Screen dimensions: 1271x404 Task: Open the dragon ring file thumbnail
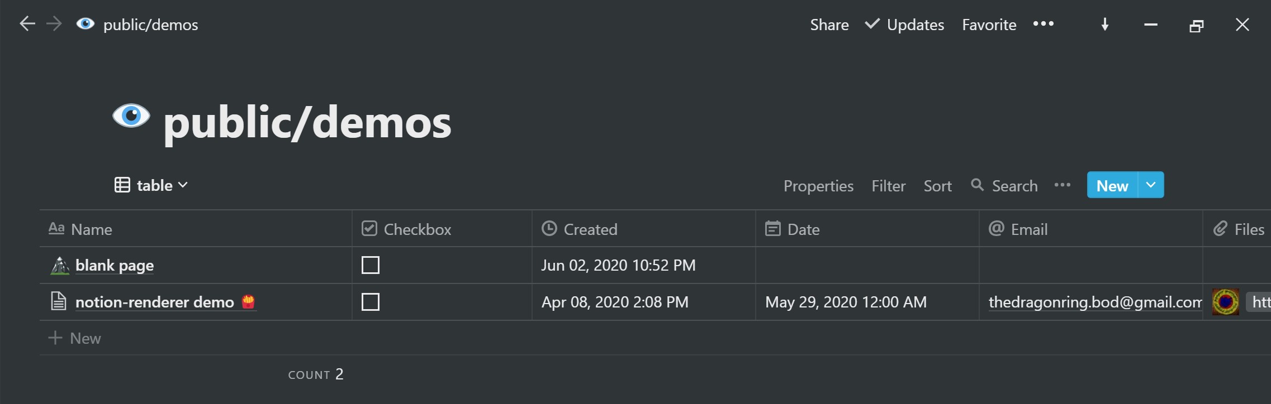pyautogui.click(x=1226, y=302)
